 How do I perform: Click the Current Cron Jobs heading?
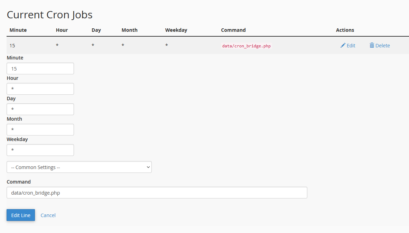click(49, 15)
